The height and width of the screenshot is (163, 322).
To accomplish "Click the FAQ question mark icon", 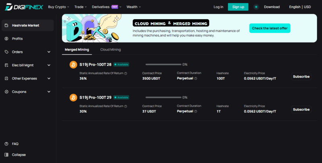I will 6,144.
